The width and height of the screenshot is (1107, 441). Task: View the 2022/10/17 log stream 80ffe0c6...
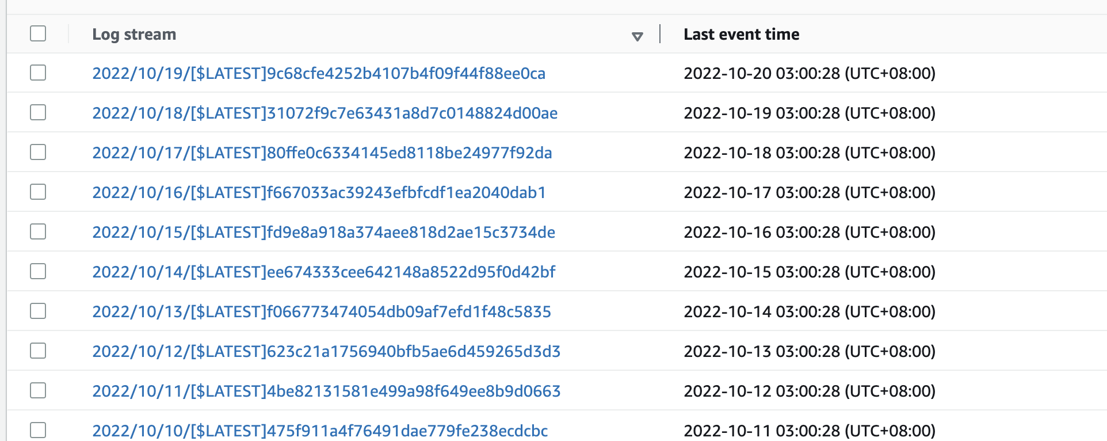pos(322,153)
